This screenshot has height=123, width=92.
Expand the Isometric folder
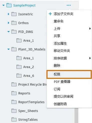[8, 14]
